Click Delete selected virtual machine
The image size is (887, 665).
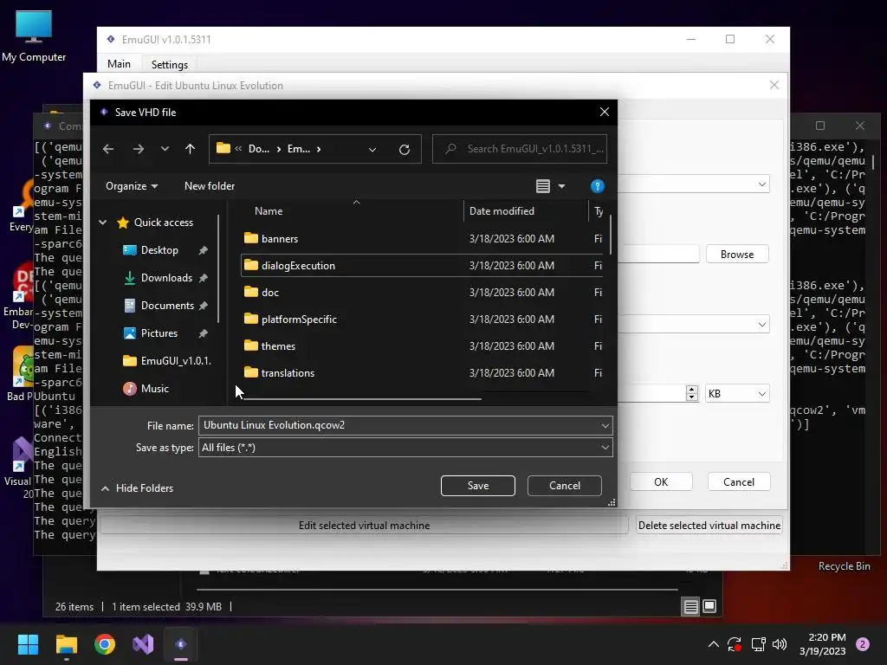[x=709, y=526]
